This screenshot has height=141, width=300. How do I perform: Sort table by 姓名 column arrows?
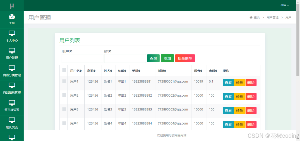tap(111, 71)
